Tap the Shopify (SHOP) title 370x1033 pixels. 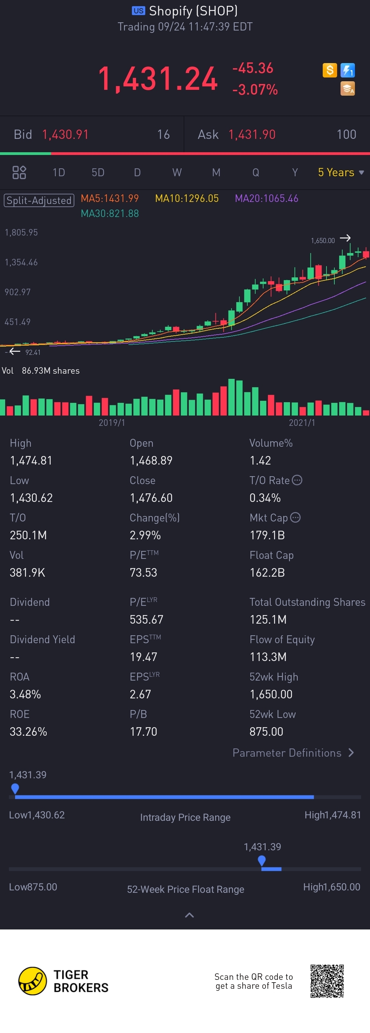click(x=193, y=11)
